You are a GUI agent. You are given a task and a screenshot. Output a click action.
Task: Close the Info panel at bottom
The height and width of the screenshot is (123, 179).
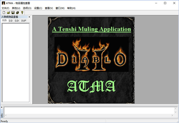1,107
